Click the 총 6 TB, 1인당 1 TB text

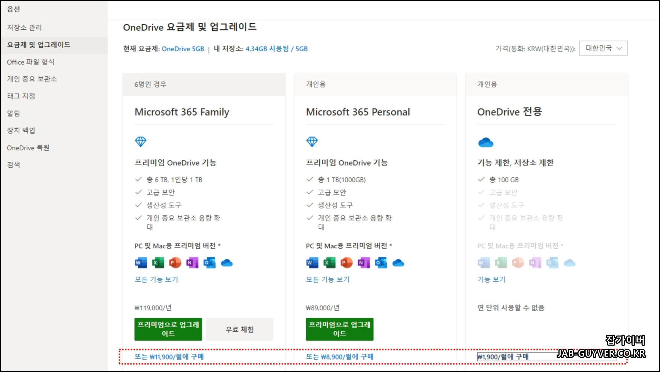tap(175, 180)
